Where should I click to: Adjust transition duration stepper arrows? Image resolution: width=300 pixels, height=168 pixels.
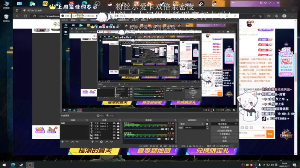pyautogui.click(x=207, y=128)
